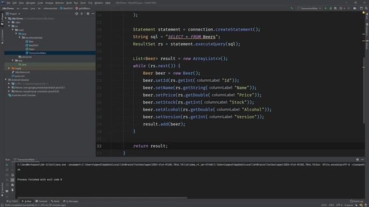
Task: Rerun TransactionMain with green rerun icon
Action: pyautogui.click(x=7, y=165)
